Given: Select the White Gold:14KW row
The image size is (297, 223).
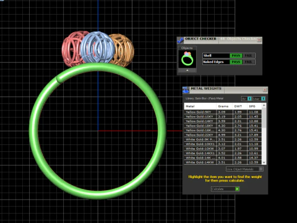Looking at the screenshot, I should (223, 162).
